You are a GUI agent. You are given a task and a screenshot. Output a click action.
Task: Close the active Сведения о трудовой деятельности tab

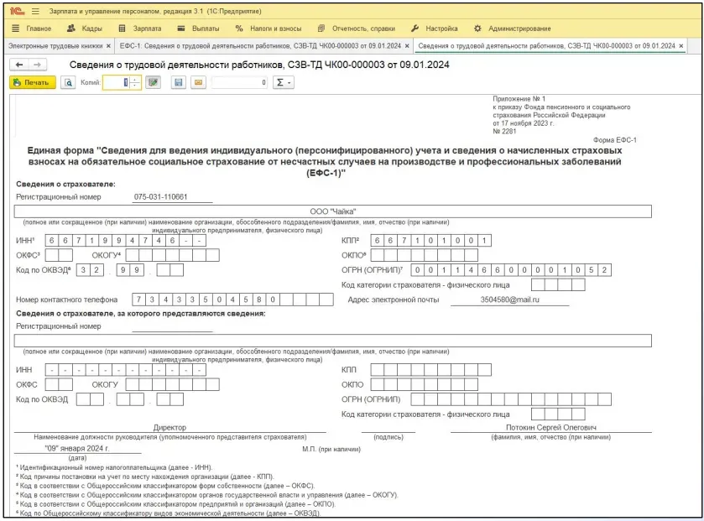click(681, 46)
